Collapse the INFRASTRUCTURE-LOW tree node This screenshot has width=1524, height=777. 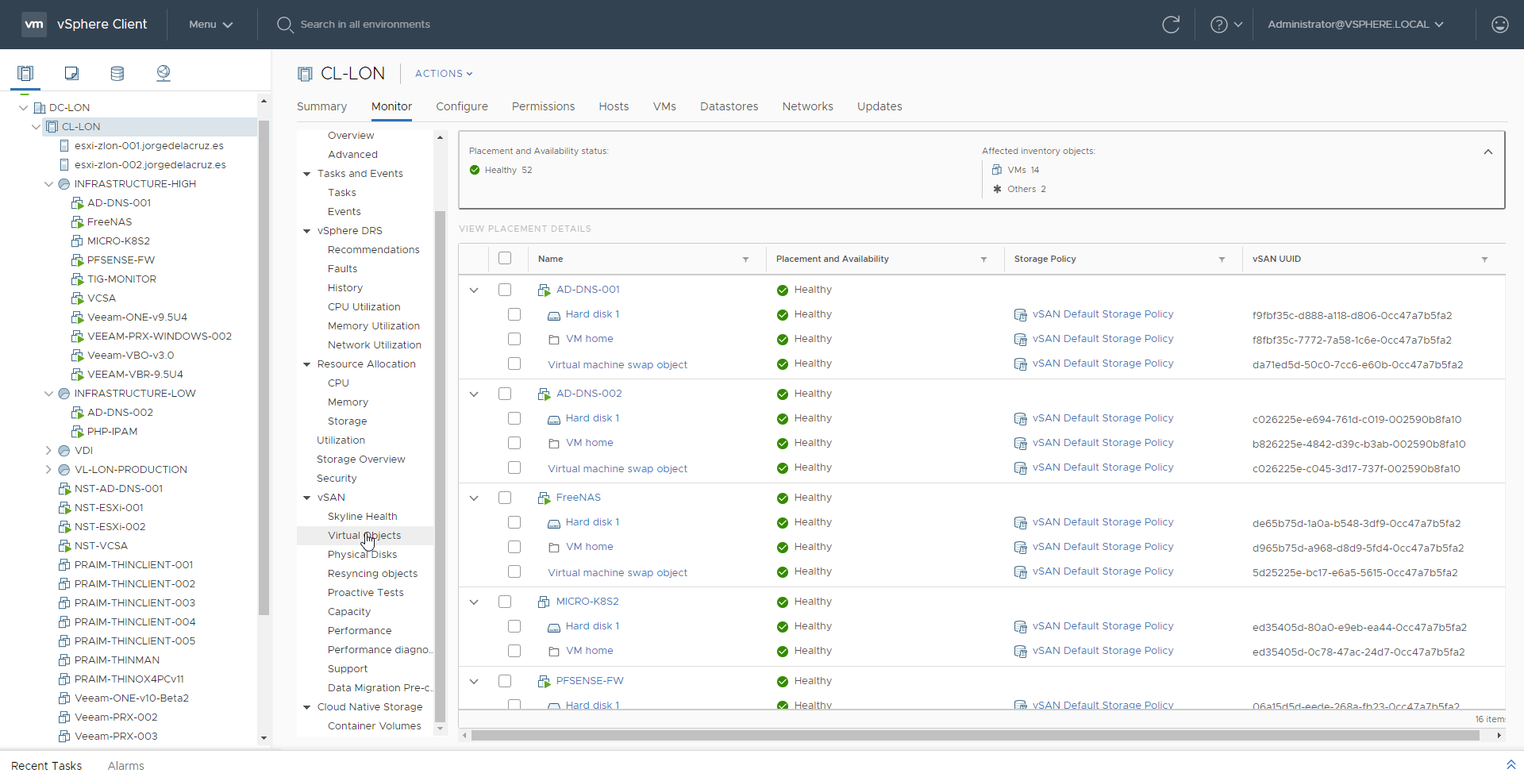[x=48, y=394]
